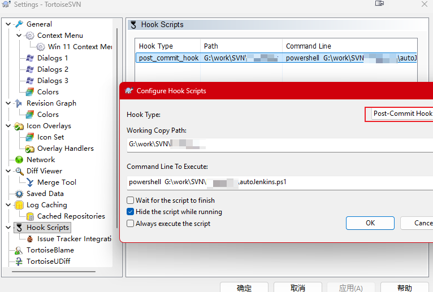This screenshot has width=433, height=292.
Task: Click the Diff Viewer magnifier icon
Action: (19, 171)
